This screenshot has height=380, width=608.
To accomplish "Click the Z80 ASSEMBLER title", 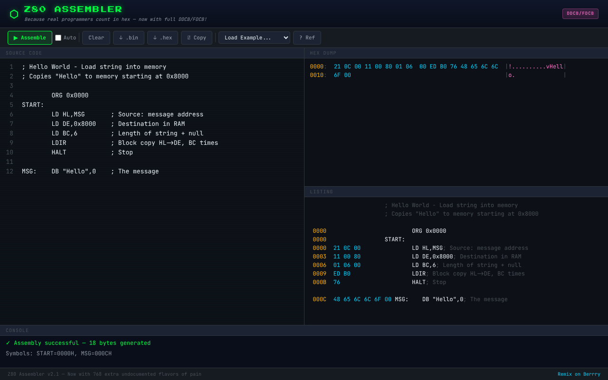I will (x=73, y=9).
